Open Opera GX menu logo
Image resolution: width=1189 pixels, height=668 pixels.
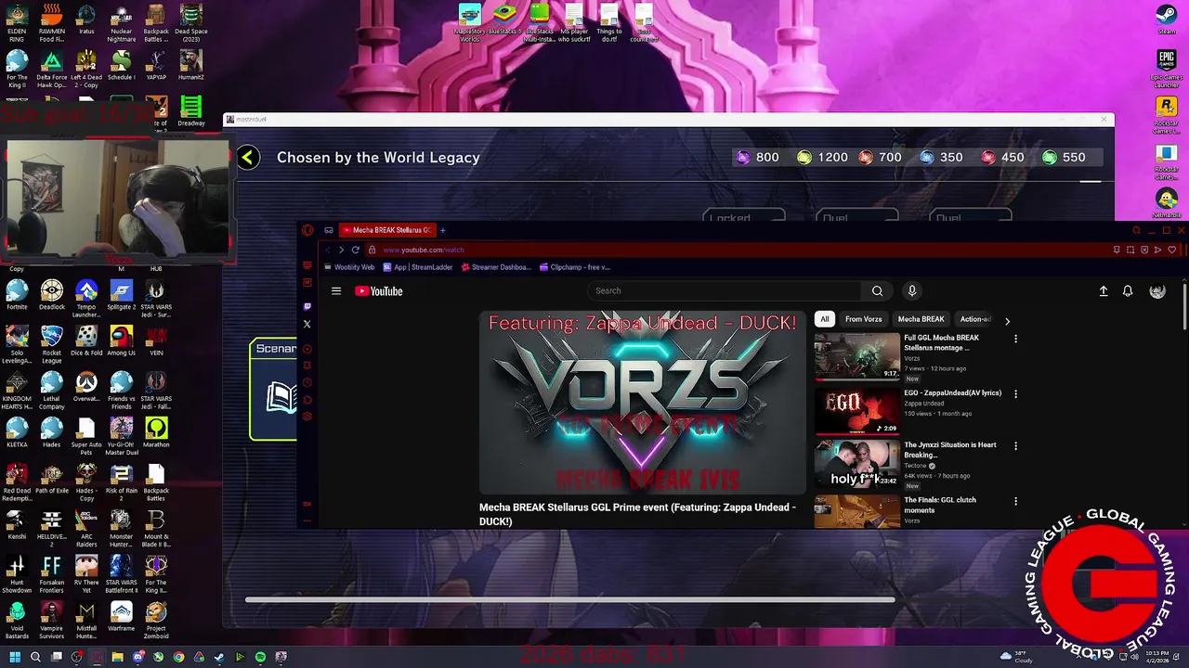tap(307, 230)
